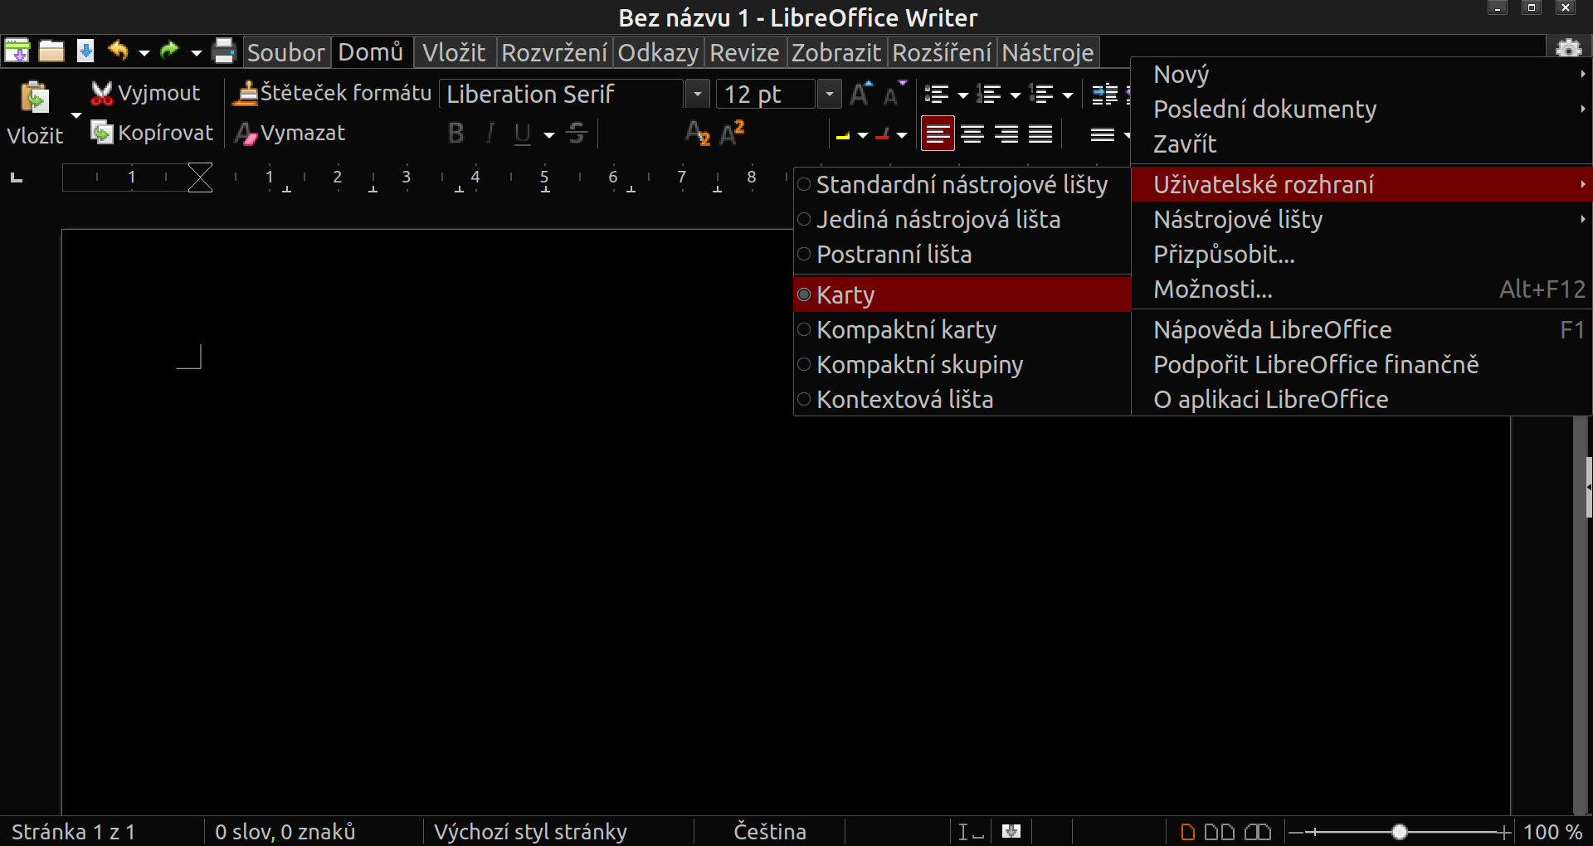Save document via download-arrow icon

pos(85,51)
